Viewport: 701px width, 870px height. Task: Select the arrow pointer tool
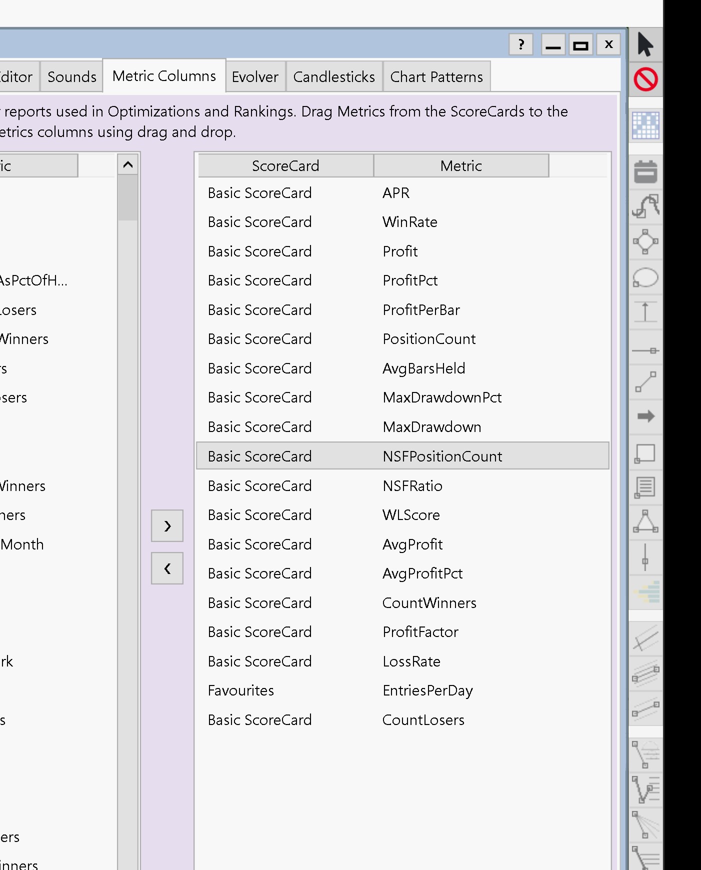point(645,44)
